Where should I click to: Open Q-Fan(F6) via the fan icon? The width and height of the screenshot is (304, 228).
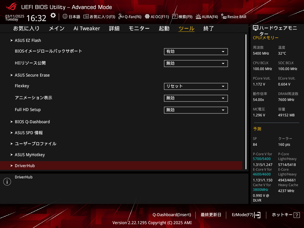[121, 17]
